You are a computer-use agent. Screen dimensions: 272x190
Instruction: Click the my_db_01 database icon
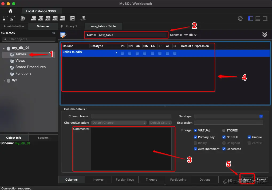coord(9,48)
